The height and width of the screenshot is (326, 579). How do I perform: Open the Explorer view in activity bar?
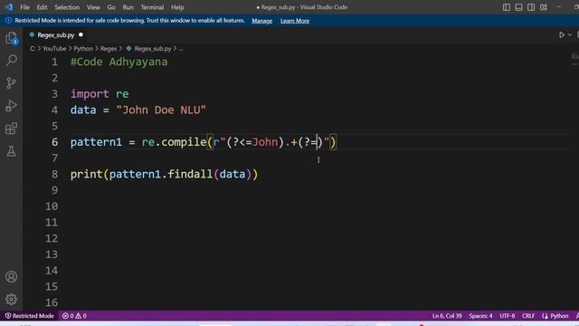[x=12, y=38]
